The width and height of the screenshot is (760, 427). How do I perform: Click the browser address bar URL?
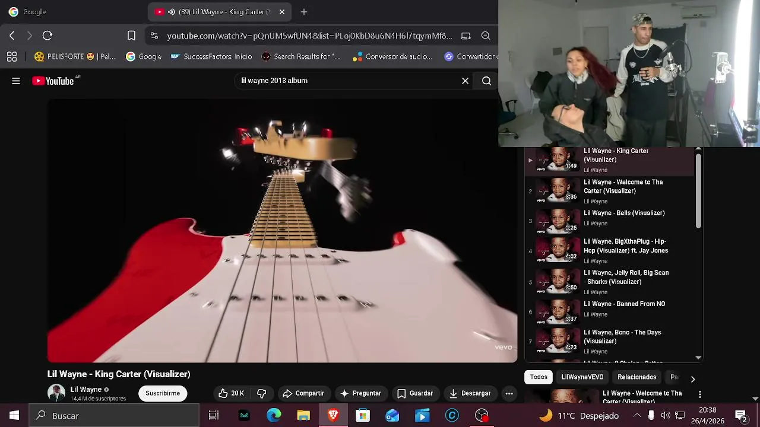click(x=309, y=36)
